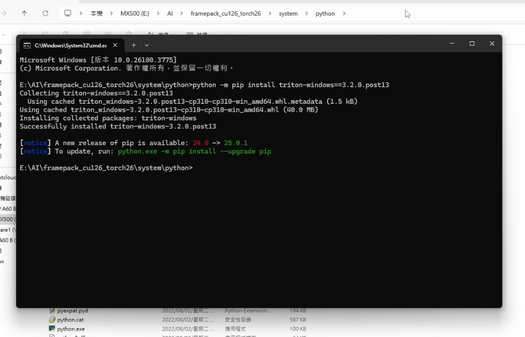Click the blue notice label on new release line
The image size is (525, 337).
[35, 143]
